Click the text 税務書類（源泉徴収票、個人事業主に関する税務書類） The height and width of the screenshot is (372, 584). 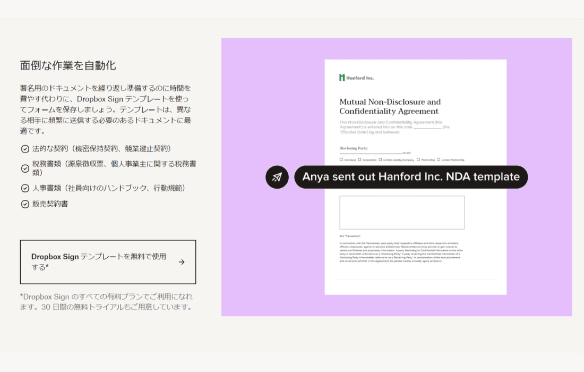(114, 168)
